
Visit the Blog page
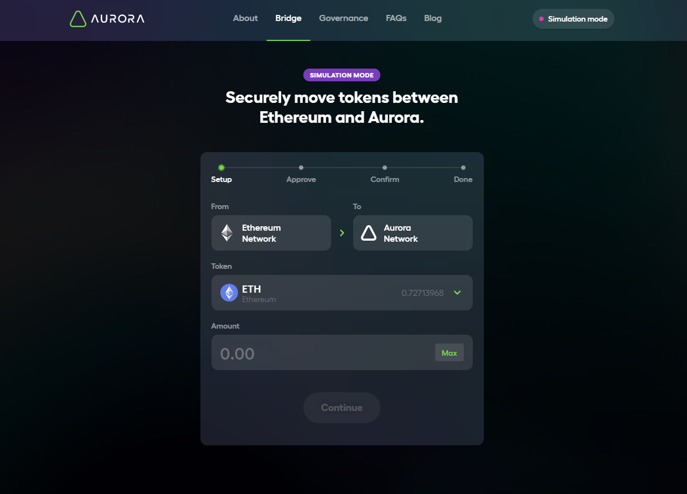[x=433, y=18]
